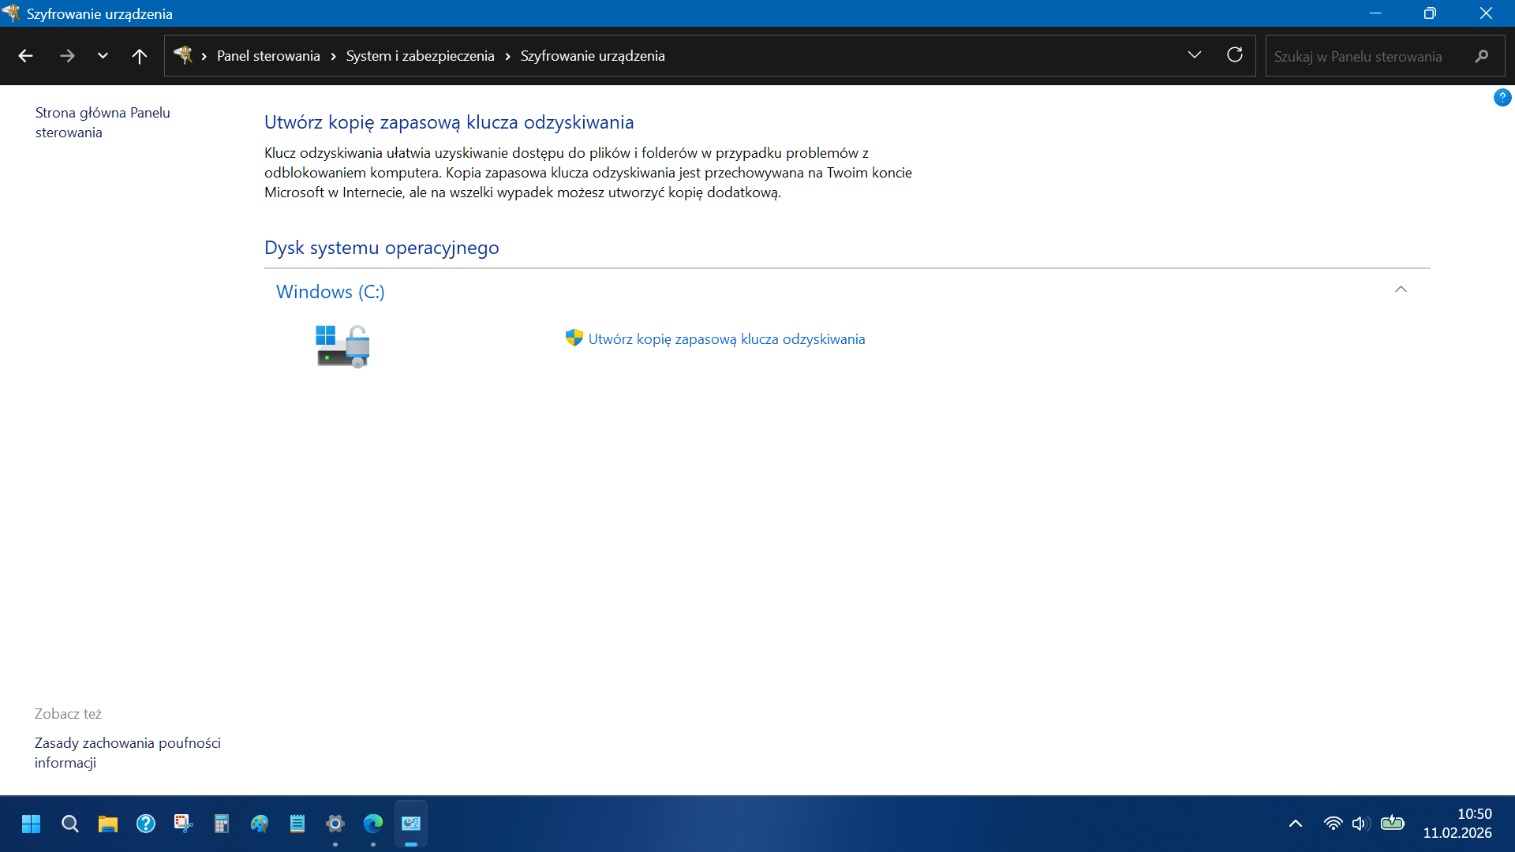Restore down the window
Screen dimensions: 1515x852
tap(1430, 13)
